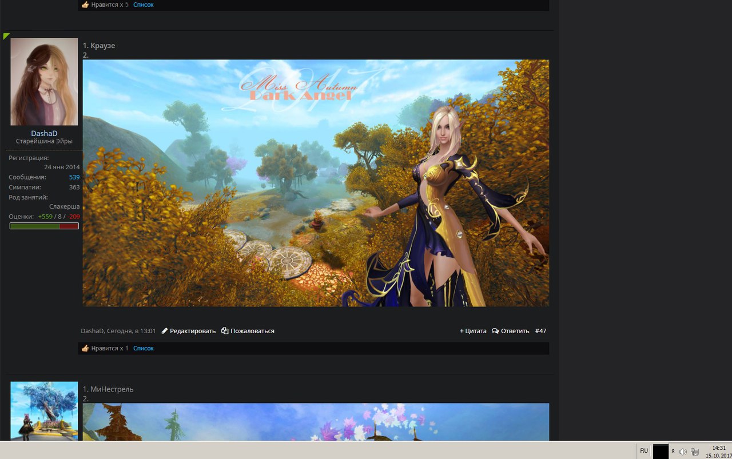Screen dimensions: 732x459
Task: Open the avatar of the МиНестрель post author
Action: 44,411
